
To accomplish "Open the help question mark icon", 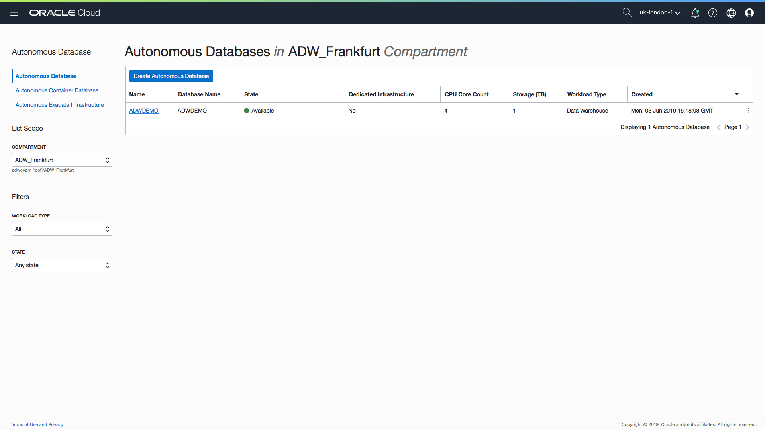I will tap(713, 13).
